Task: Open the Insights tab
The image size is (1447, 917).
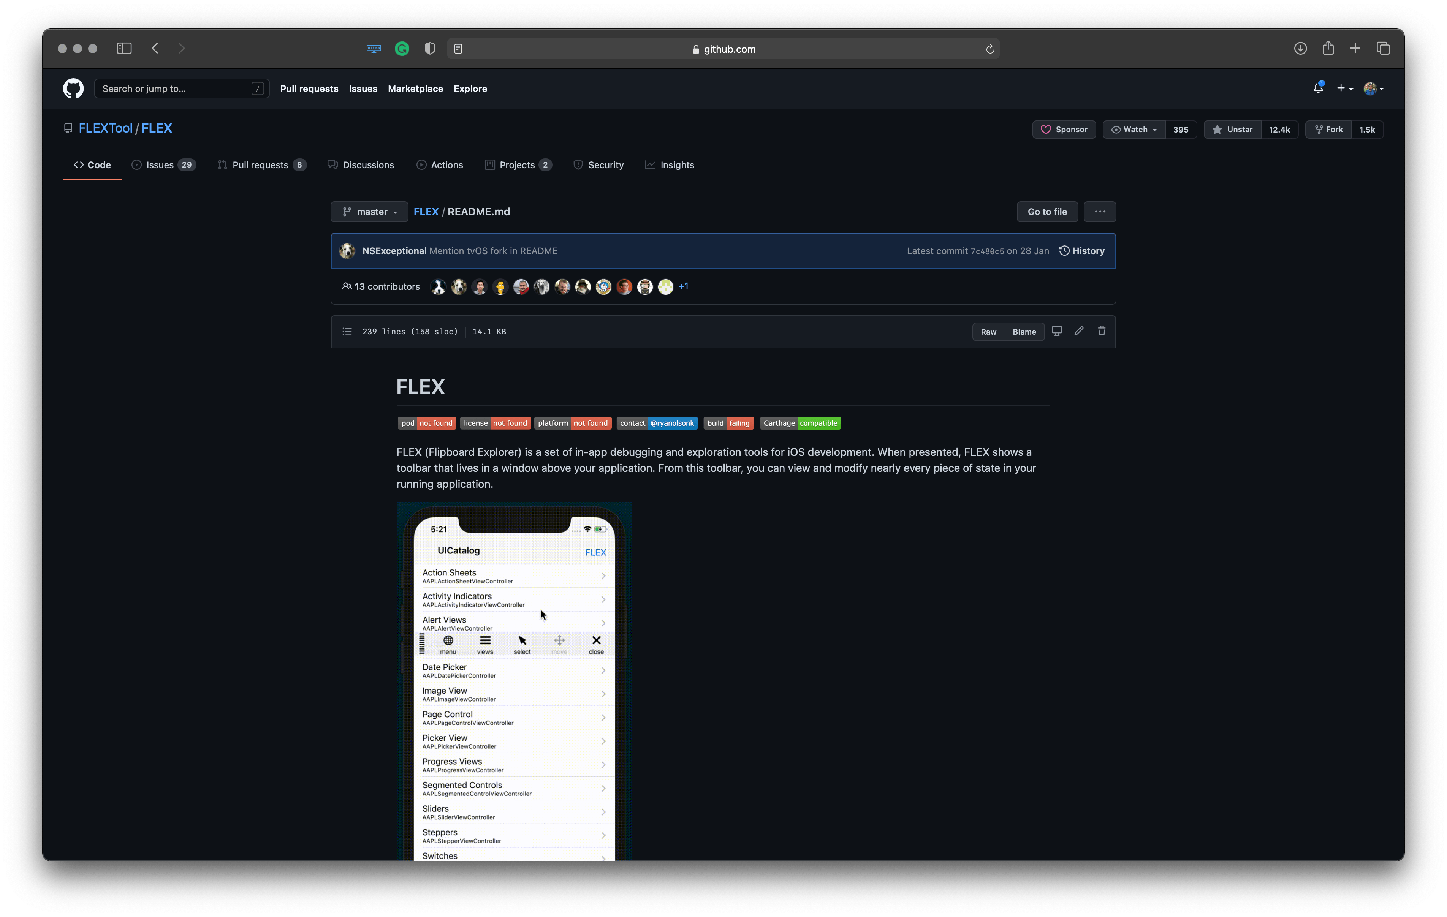Action: pyautogui.click(x=670, y=164)
